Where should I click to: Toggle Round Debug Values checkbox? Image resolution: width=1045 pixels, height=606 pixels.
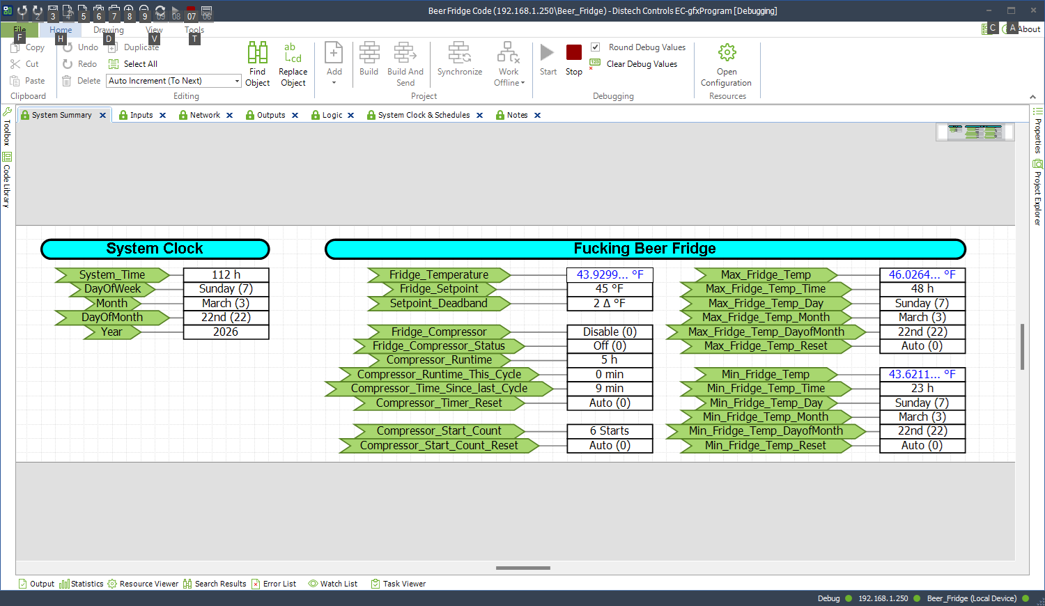[596, 47]
